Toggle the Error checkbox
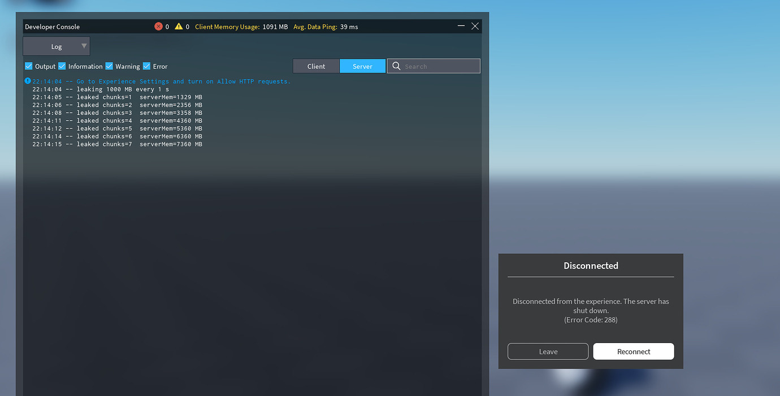Image resolution: width=780 pixels, height=396 pixels. (146, 66)
